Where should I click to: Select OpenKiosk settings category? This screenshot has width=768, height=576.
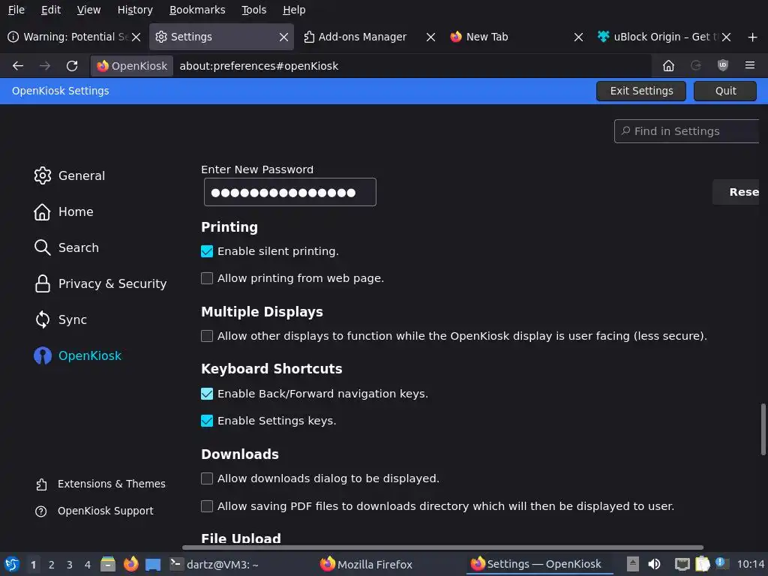(77, 355)
